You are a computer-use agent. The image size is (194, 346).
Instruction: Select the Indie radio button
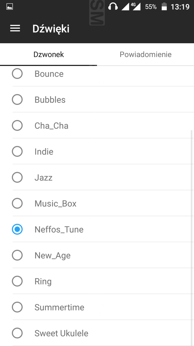click(17, 151)
